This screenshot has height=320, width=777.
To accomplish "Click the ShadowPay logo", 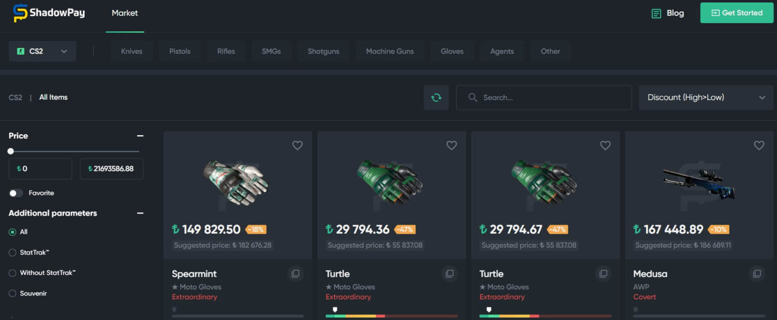I will coord(49,13).
